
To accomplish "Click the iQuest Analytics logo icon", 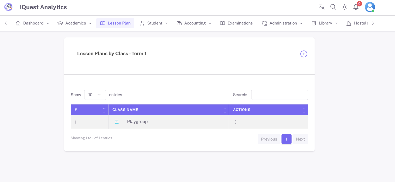I will point(8,7).
